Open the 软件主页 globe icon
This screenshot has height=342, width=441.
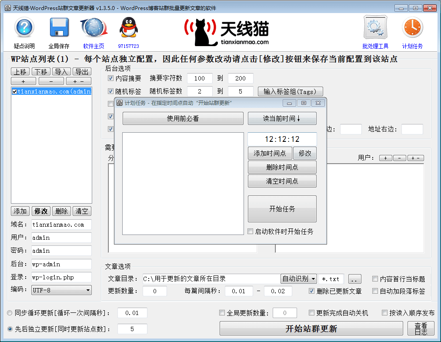click(x=94, y=27)
